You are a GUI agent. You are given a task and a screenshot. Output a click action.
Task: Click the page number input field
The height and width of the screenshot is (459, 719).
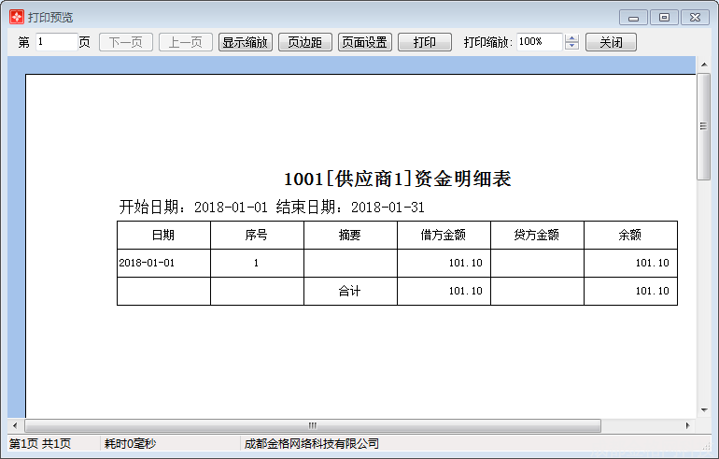[x=56, y=42]
